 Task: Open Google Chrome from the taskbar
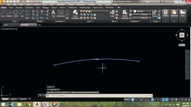pyautogui.click(x=28, y=104)
